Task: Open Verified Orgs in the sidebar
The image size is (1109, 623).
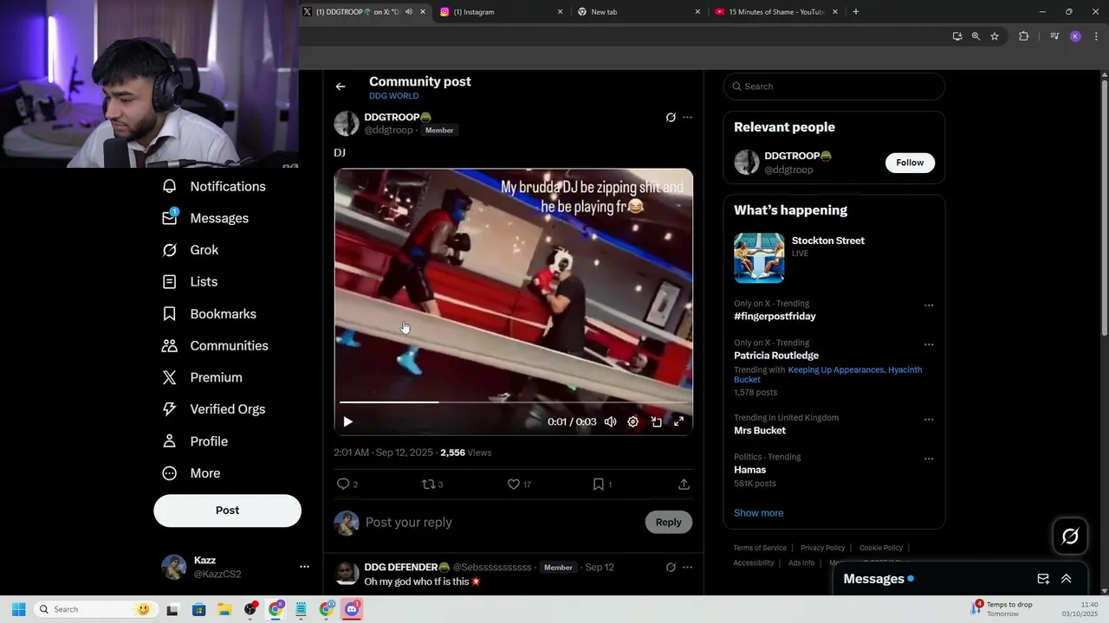Action: click(x=214, y=409)
